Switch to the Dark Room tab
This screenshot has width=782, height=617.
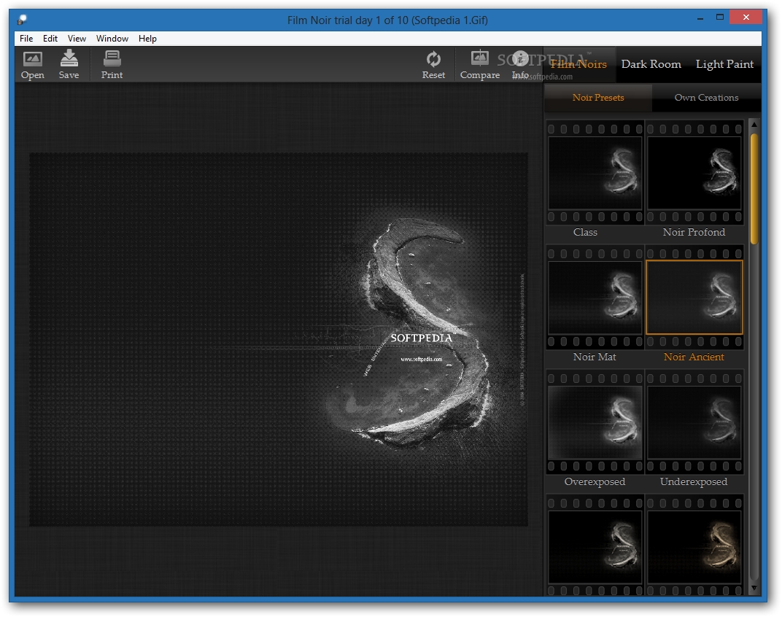click(651, 64)
